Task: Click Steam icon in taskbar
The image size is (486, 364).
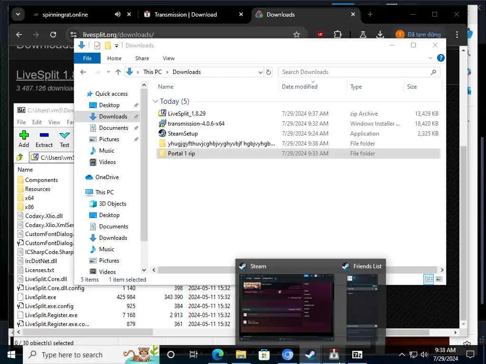Action: coord(310,355)
